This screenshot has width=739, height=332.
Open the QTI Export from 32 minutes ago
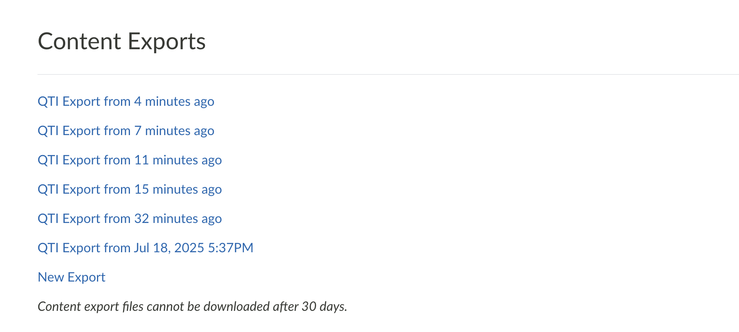[130, 219]
